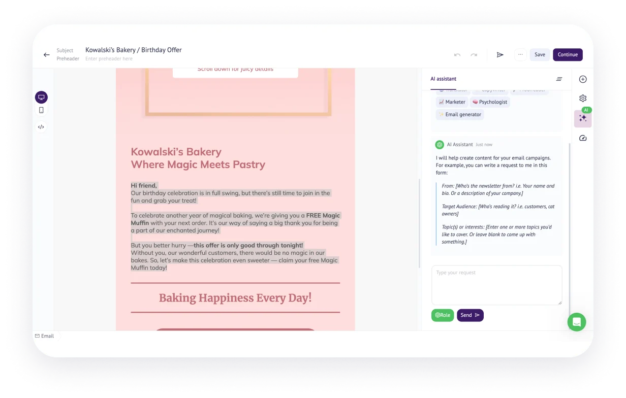
Task: Click the Hi friend, greeting text
Action: tap(144, 186)
